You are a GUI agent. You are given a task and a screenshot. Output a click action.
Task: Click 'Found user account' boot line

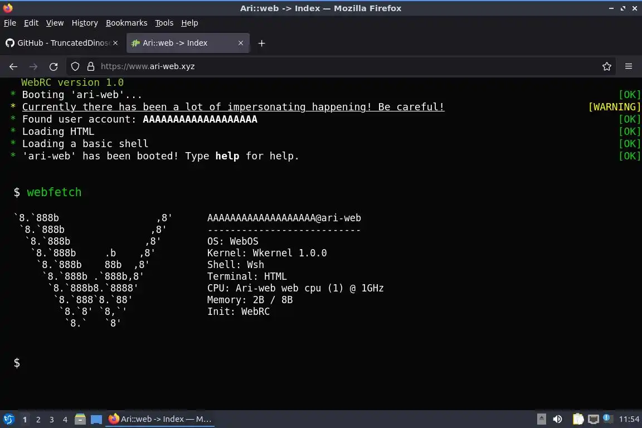(140, 119)
